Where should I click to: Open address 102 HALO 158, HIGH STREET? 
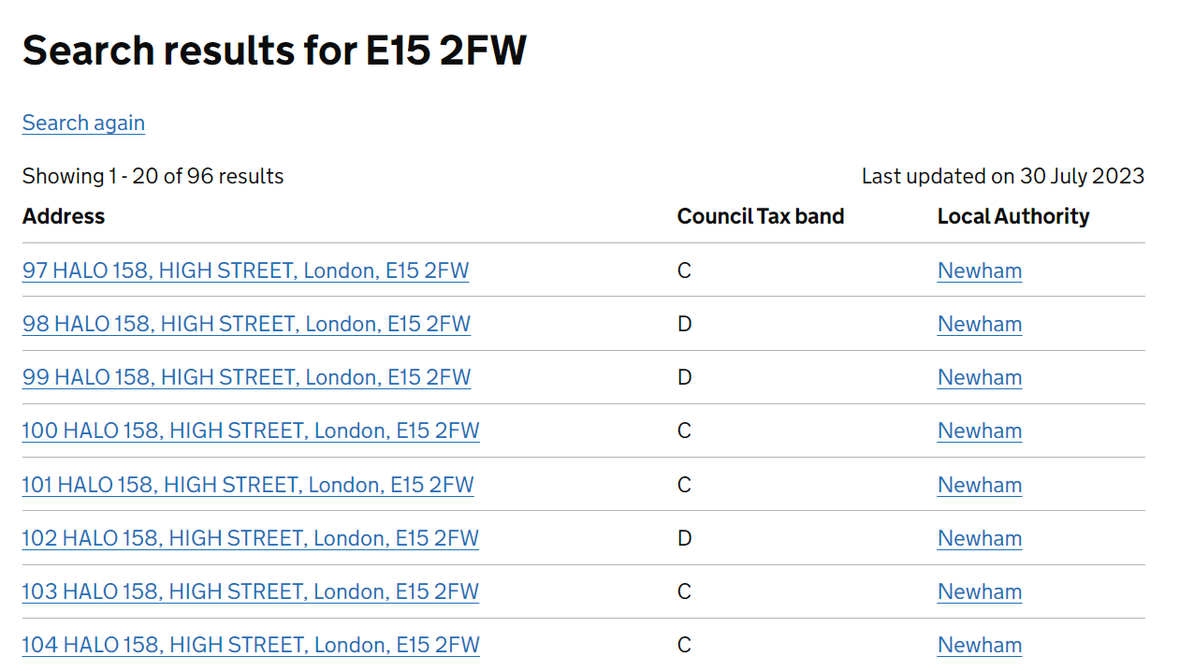(251, 538)
